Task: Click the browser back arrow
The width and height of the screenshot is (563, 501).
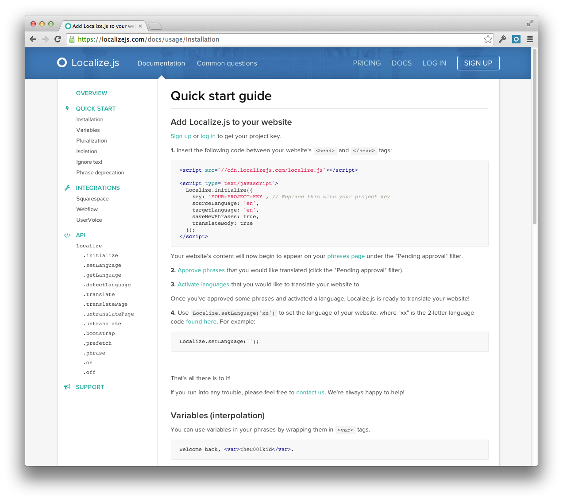Action: [33, 39]
